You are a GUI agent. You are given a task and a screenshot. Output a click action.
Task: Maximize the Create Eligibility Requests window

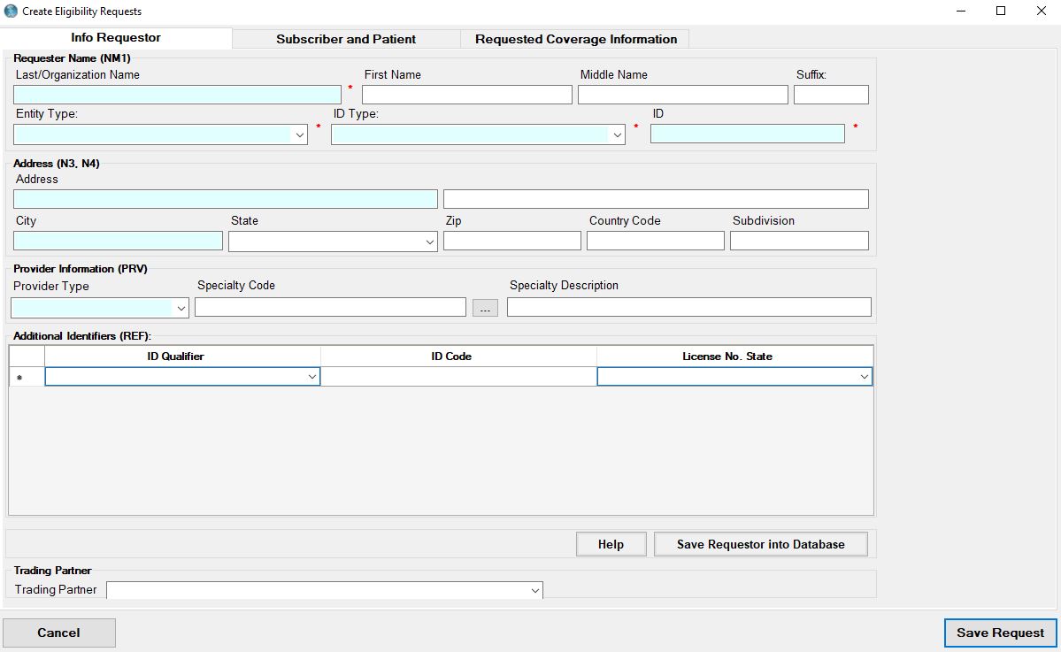(1001, 11)
